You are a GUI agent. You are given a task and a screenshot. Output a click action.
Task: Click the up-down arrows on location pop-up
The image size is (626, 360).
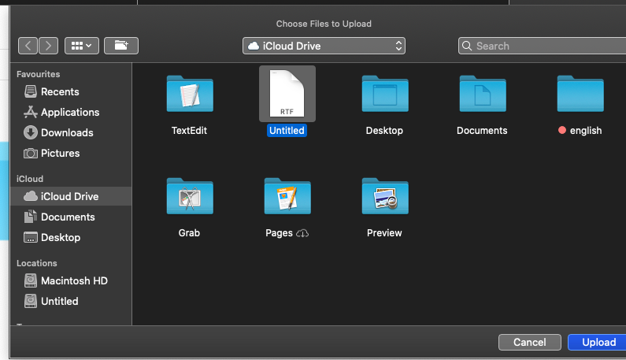(398, 46)
